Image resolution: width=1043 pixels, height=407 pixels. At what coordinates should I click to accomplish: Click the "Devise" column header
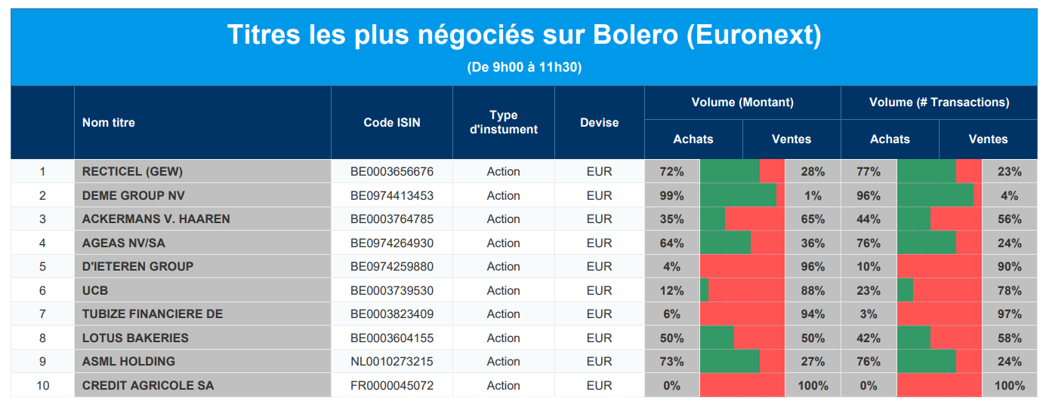click(x=599, y=122)
